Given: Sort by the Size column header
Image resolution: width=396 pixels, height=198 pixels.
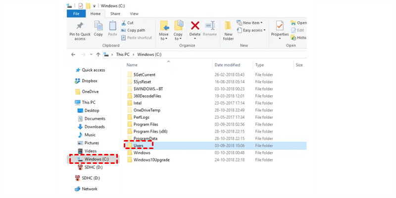Looking at the screenshot, I should pyautogui.click(x=299, y=65).
